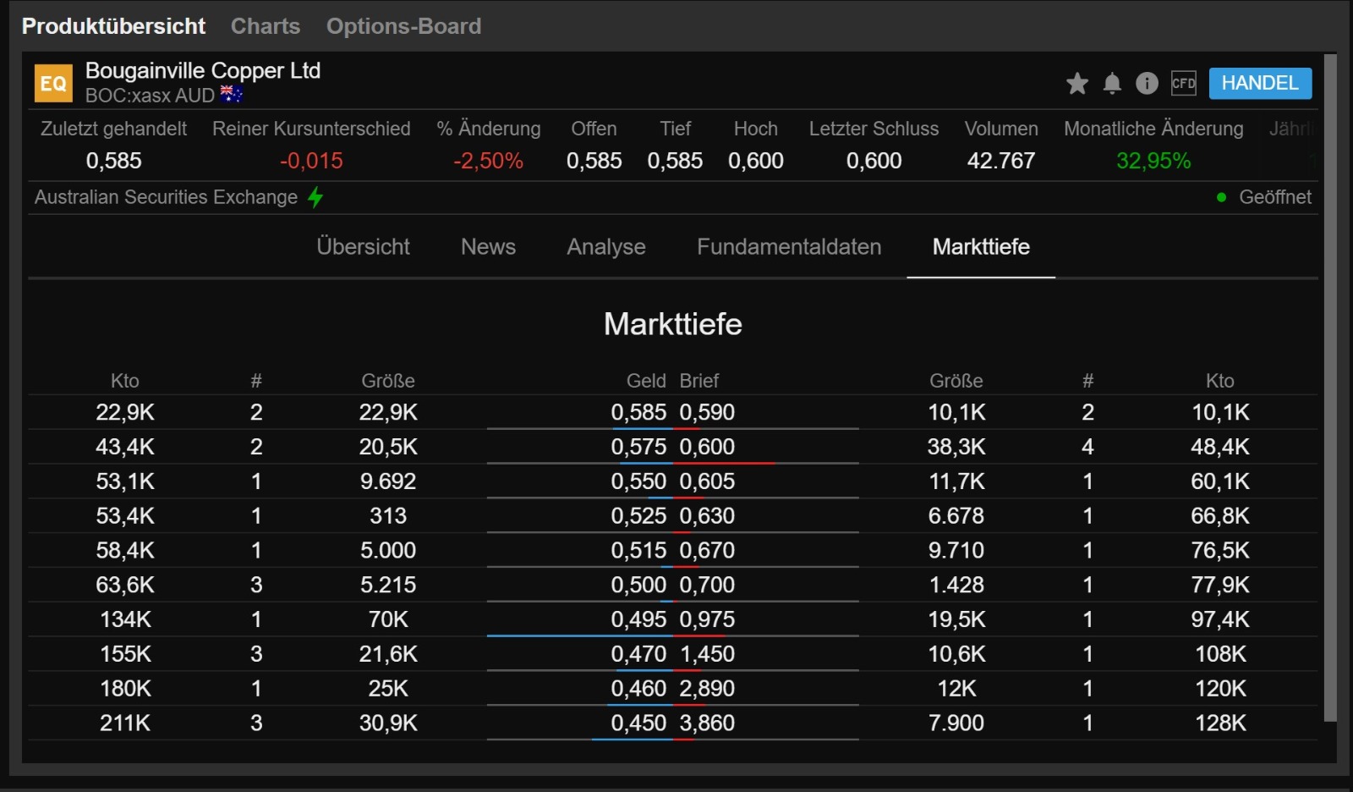Click the Geld column header
The image size is (1353, 792).
[x=646, y=381]
